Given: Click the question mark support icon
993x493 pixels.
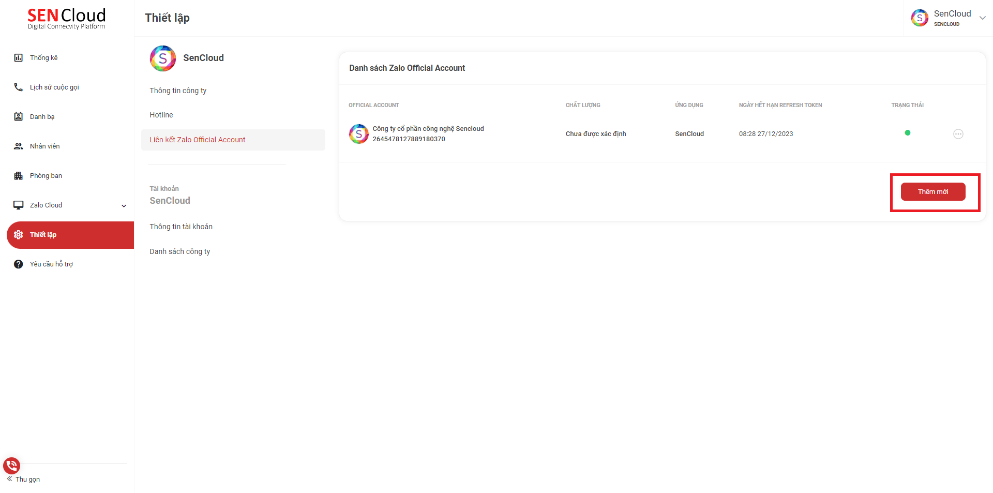Looking at the screenshot, I should [x=19, y=264].
